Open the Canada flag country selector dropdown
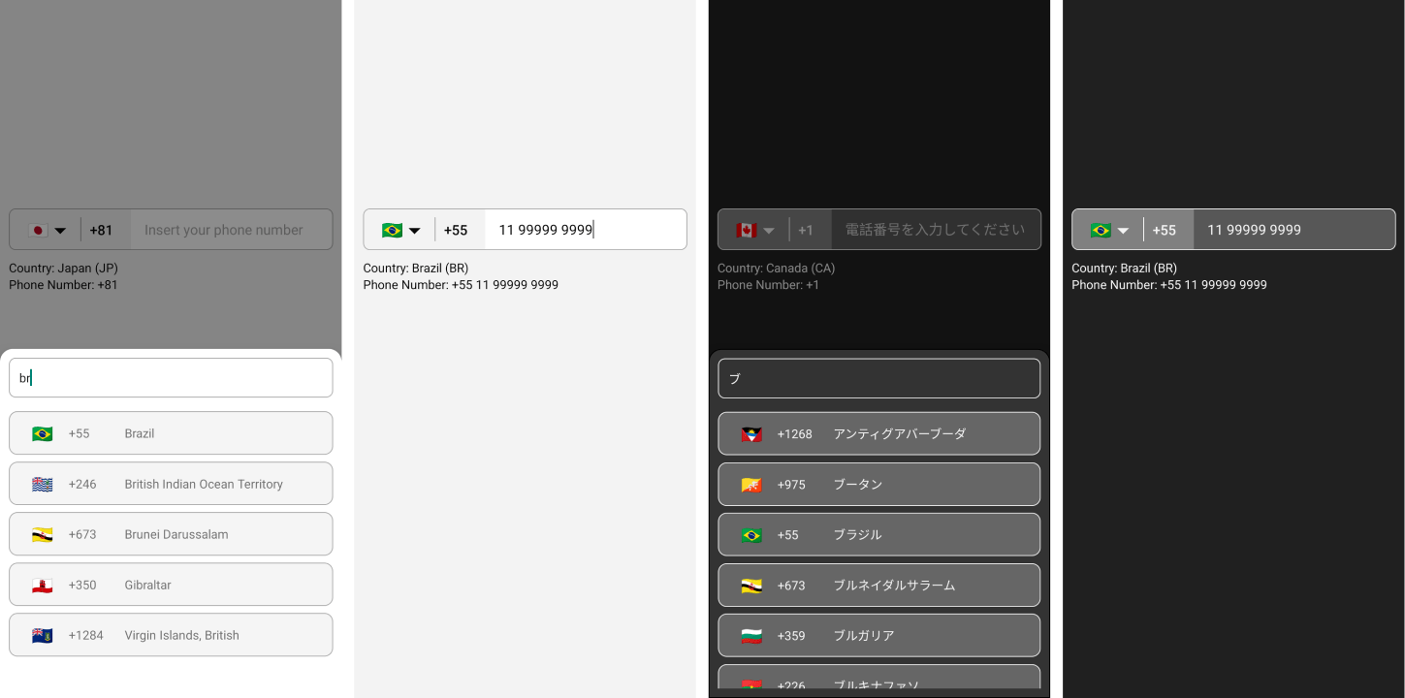The image size is (1405, 698). pyautogui.click(x=754, y=230)
